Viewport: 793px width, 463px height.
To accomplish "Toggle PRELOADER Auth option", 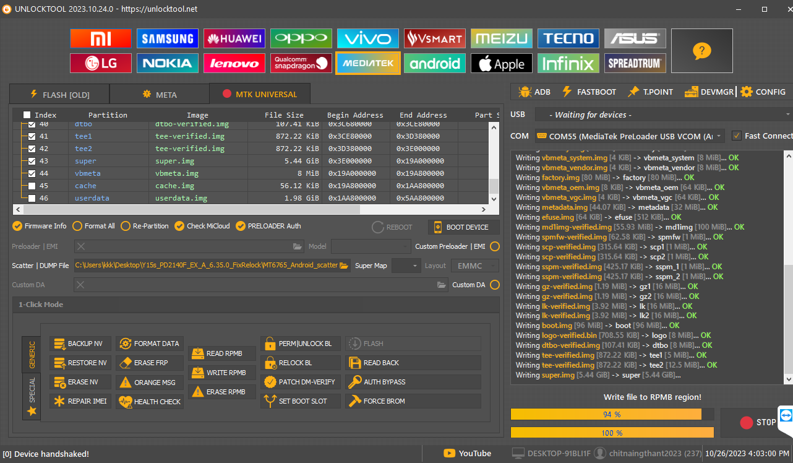I will 268,226.
